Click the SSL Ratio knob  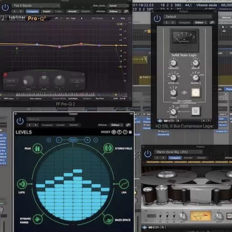(173, 92)
